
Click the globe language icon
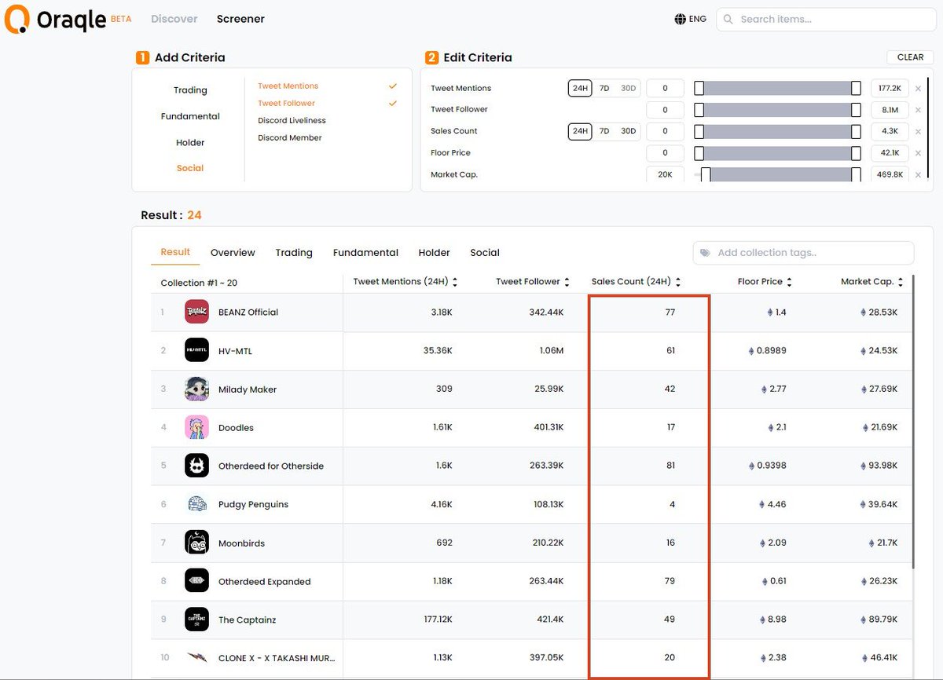coord(680,19)
